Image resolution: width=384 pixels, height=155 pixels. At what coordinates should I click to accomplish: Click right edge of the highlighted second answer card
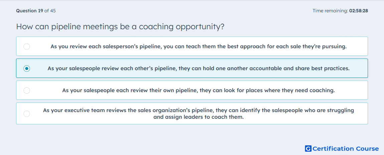point(360,68)
